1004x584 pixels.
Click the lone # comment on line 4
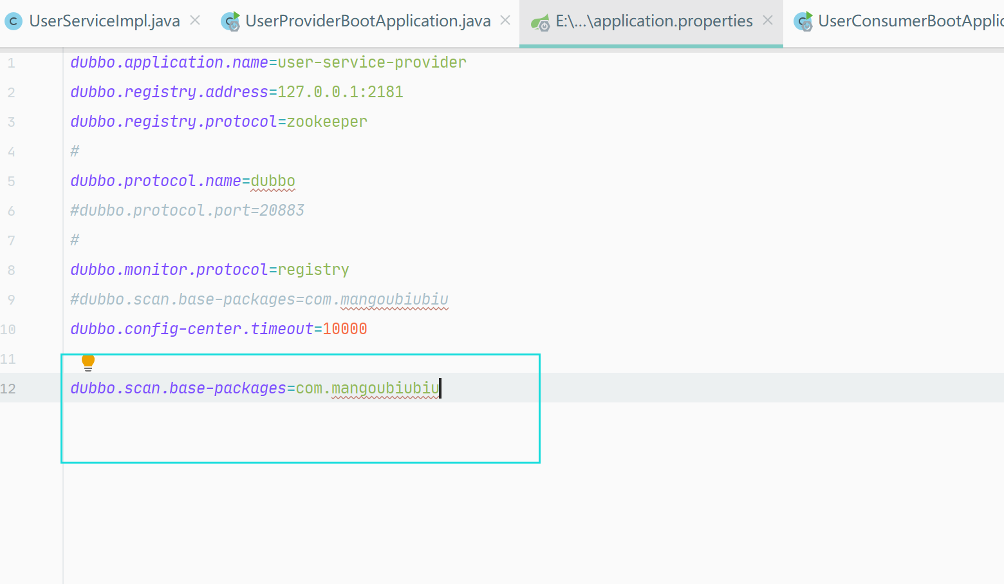pyautogui.click(x=75, y=151)
